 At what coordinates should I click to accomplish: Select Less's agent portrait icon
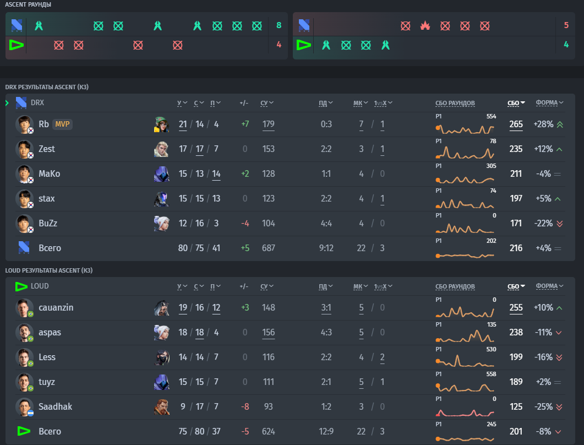pos(162,357)
